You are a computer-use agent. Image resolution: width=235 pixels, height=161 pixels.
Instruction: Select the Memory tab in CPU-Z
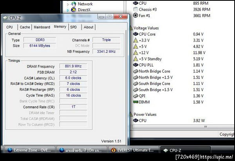pos(60,27)
